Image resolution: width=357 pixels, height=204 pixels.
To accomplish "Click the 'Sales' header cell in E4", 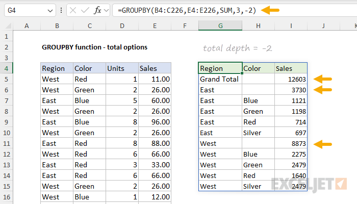I will [x=155, y=68].
